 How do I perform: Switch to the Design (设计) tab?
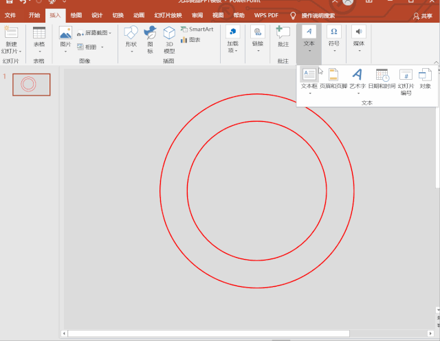click(x=97, y=15)
